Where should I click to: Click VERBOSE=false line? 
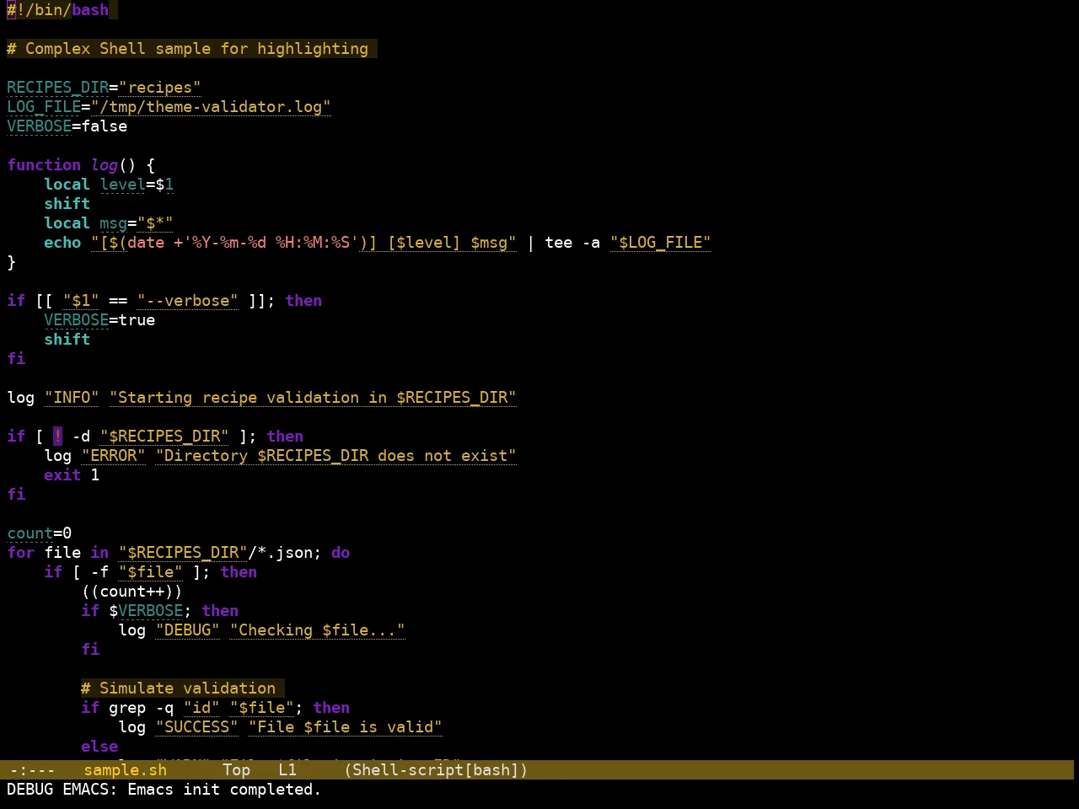click(x=67, y=126)
